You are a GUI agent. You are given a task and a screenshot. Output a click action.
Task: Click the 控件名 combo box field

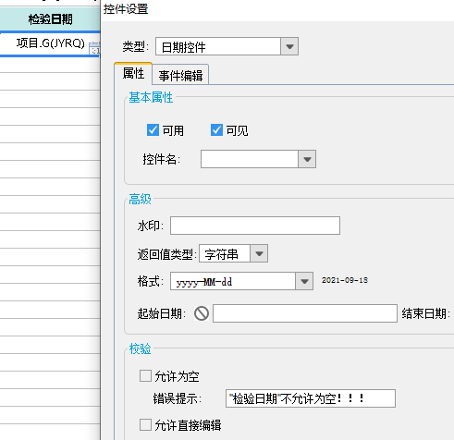click(x=250, y=159)
